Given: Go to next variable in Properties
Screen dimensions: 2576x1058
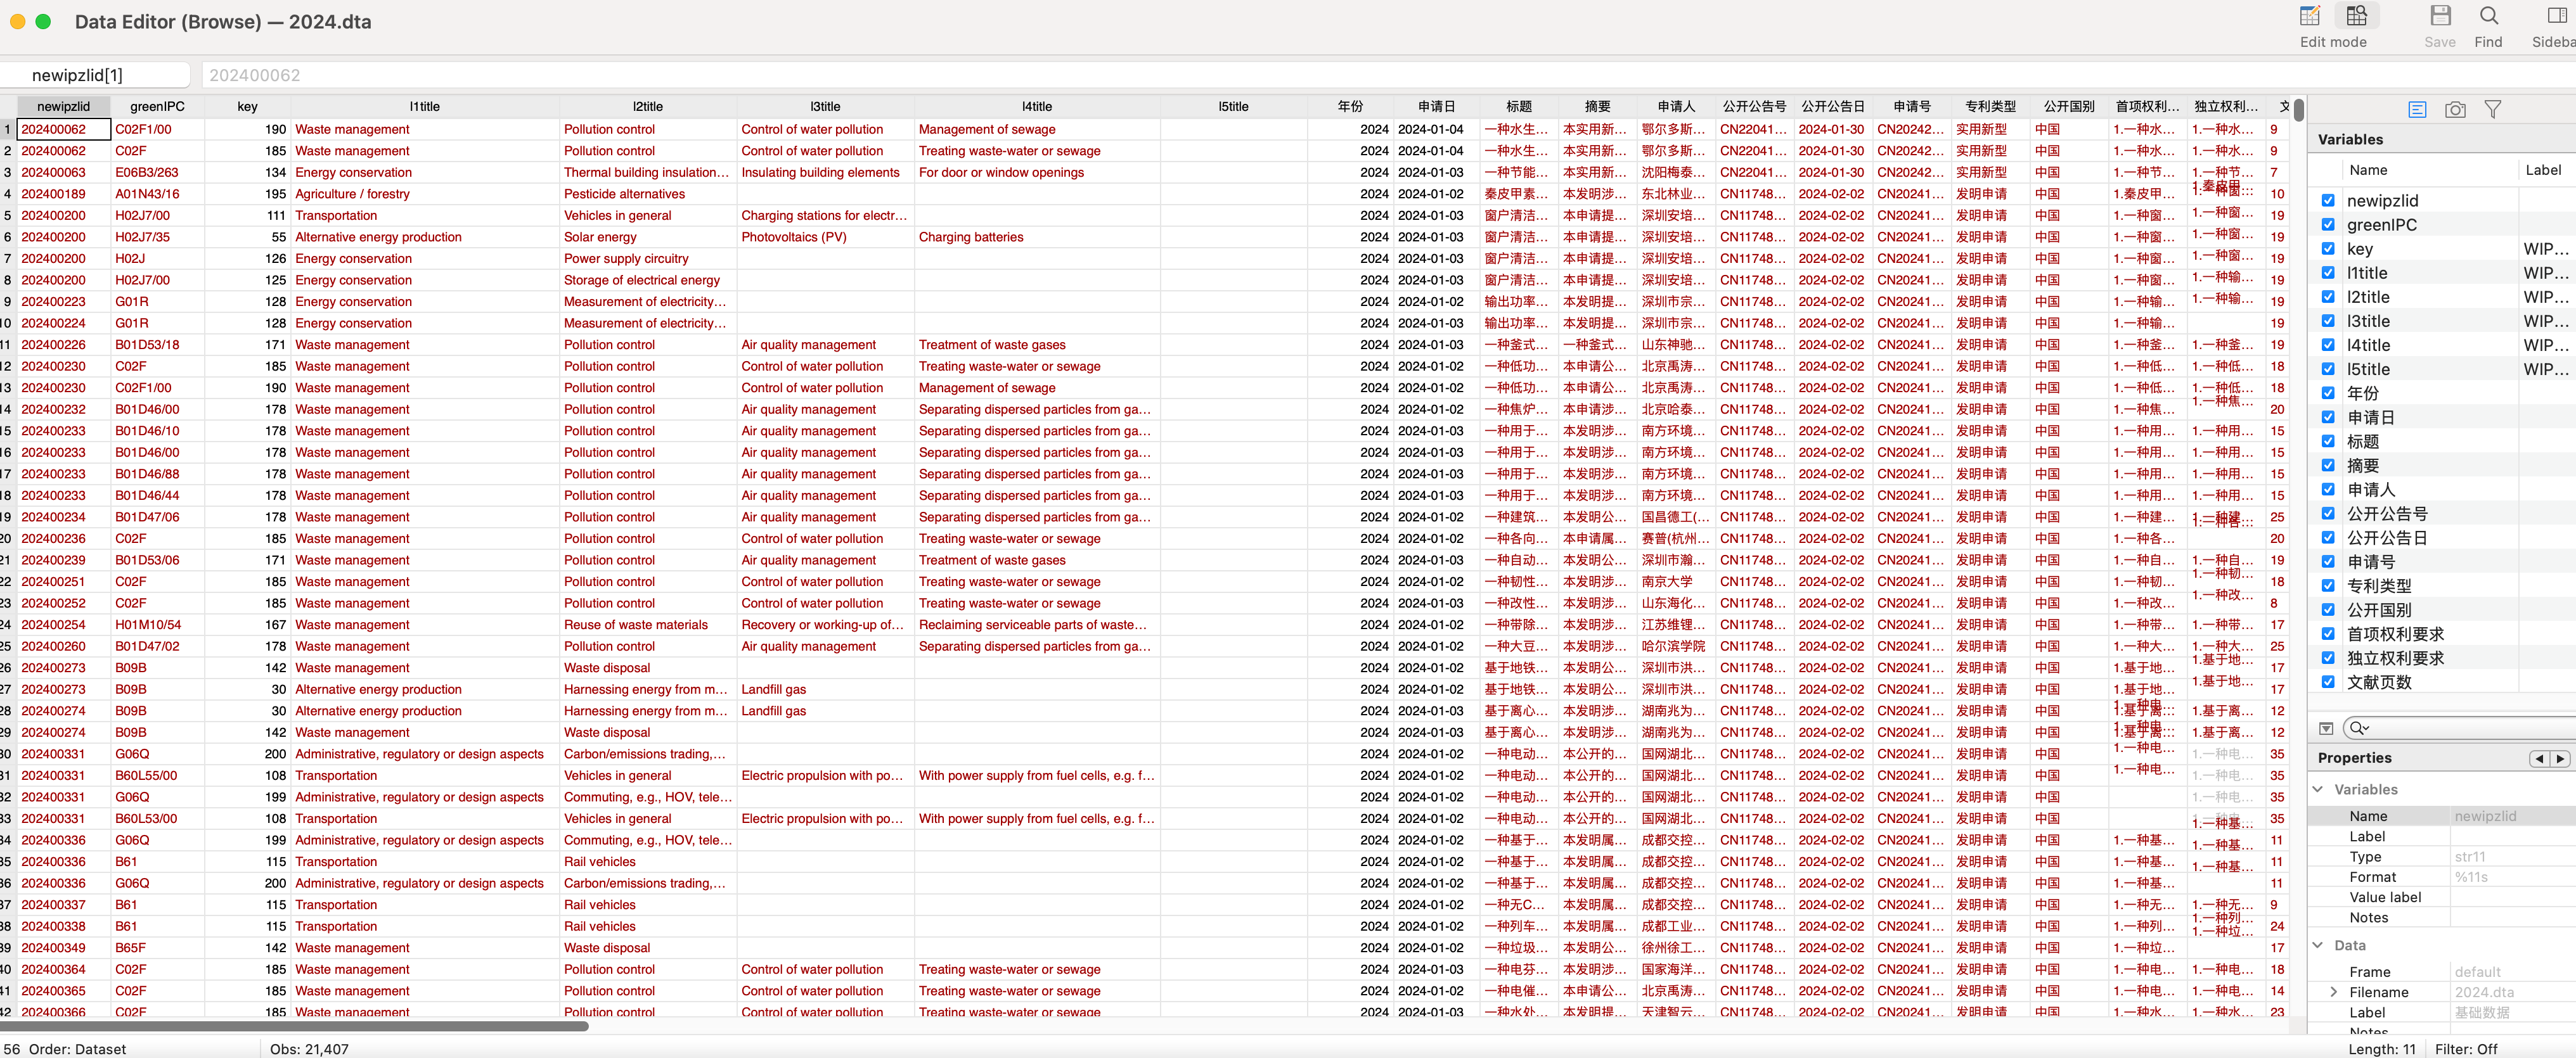Looking at the screenshot, I should 2560,758.
